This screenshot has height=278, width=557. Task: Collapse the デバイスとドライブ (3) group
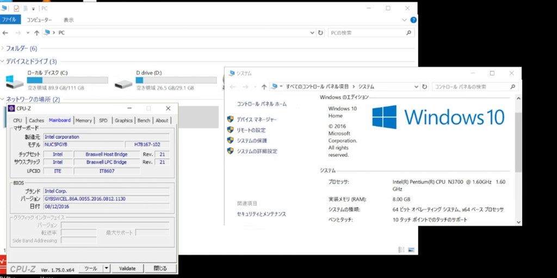coord(3,61)
